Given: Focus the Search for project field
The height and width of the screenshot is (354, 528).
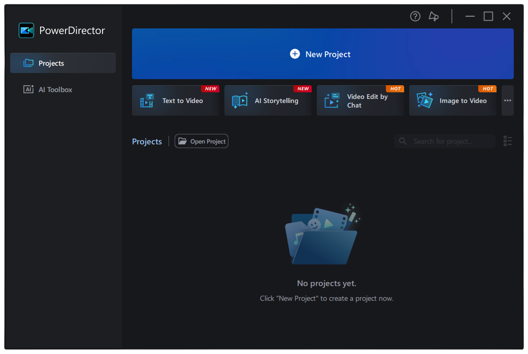Looking at the screenshot, I should [445, 141].
